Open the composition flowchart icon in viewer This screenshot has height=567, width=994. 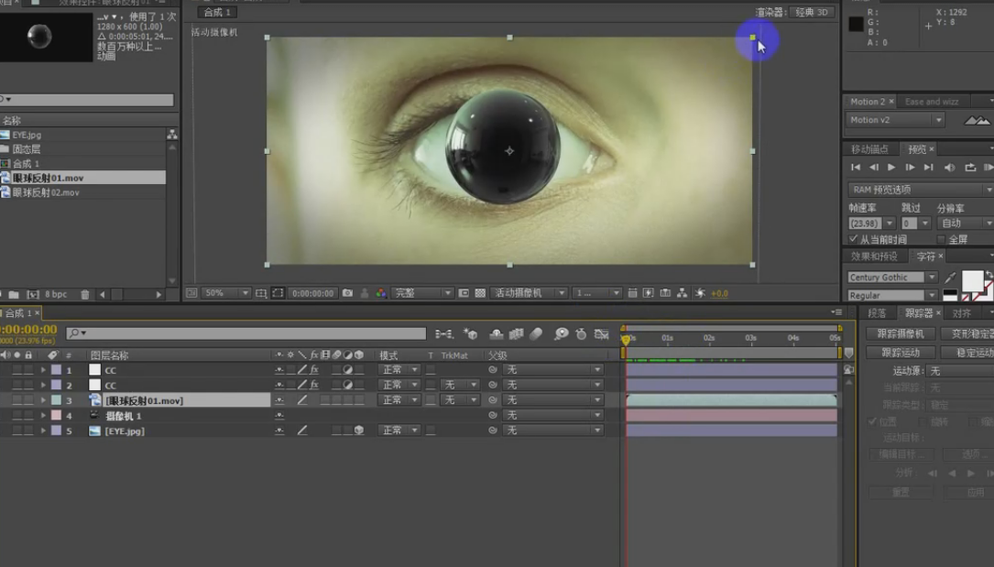[x=682, y=293]
